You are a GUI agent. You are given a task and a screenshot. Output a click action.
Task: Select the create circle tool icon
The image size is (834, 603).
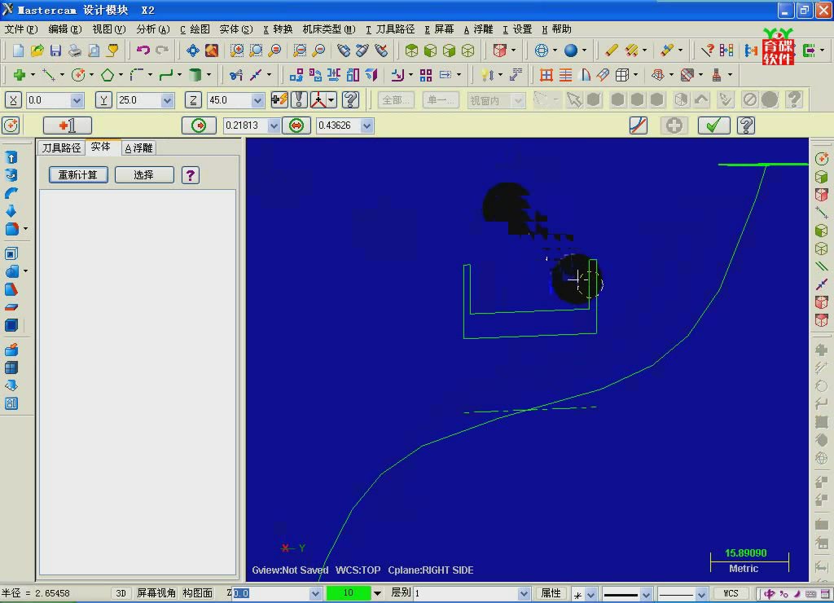click(78, 75)
